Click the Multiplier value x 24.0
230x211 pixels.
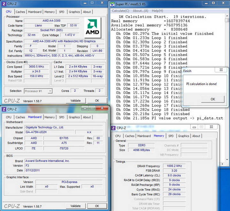[x=36, y=71]
